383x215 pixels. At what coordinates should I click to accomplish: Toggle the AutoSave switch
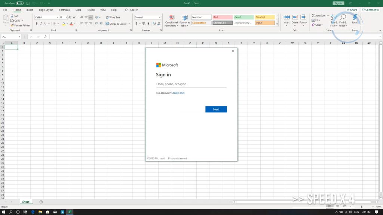tap(19, 3)
